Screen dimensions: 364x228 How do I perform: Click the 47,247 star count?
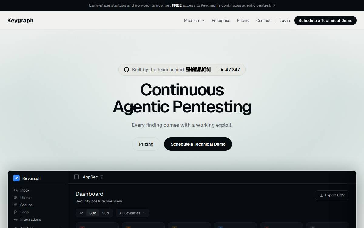[233, 70]
